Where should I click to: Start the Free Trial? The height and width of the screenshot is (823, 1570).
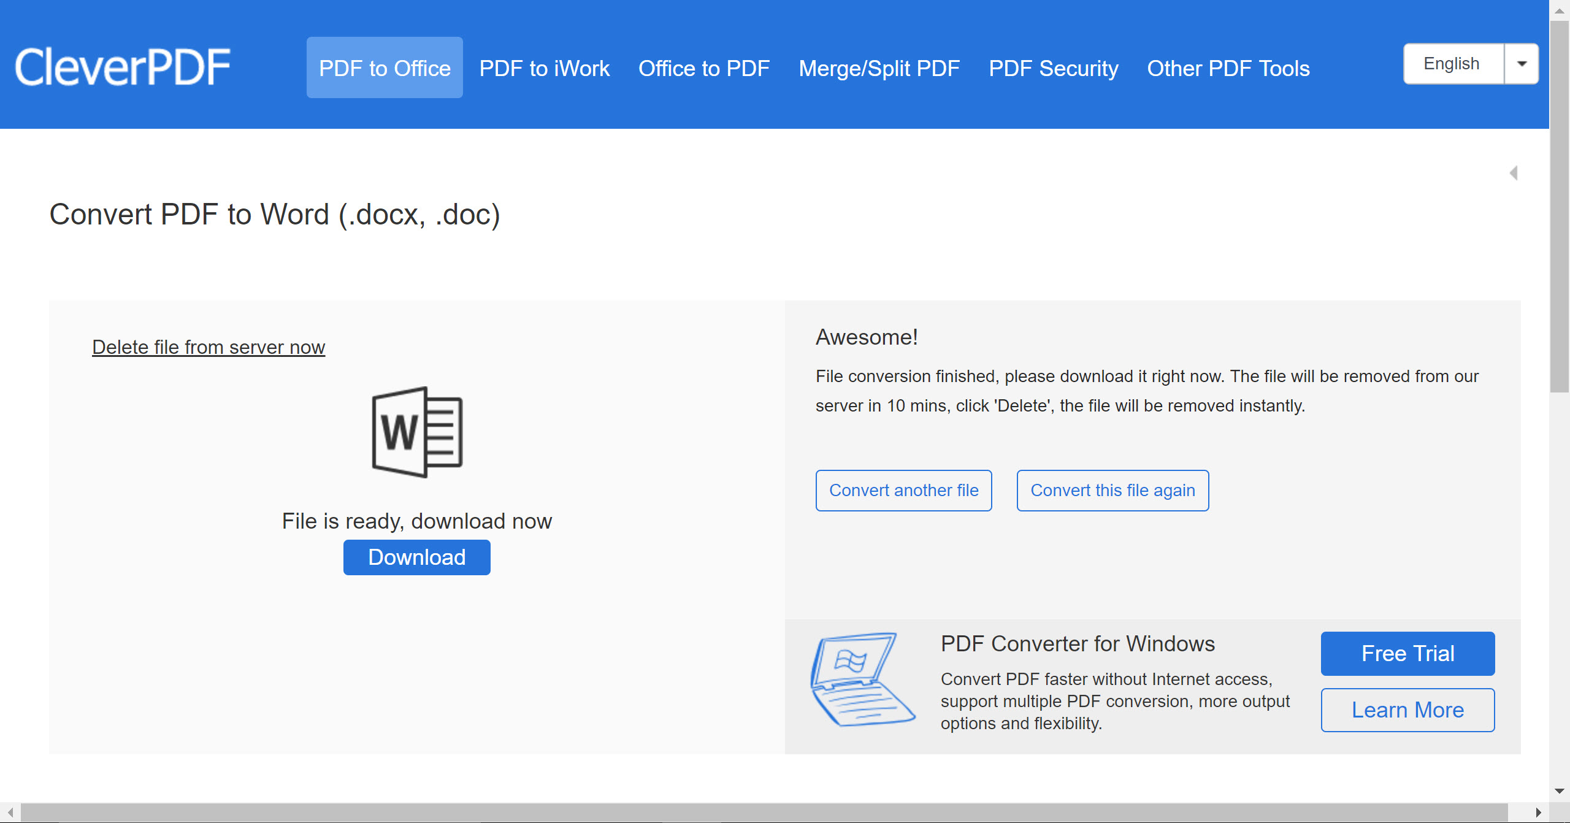click(1408, 654)
